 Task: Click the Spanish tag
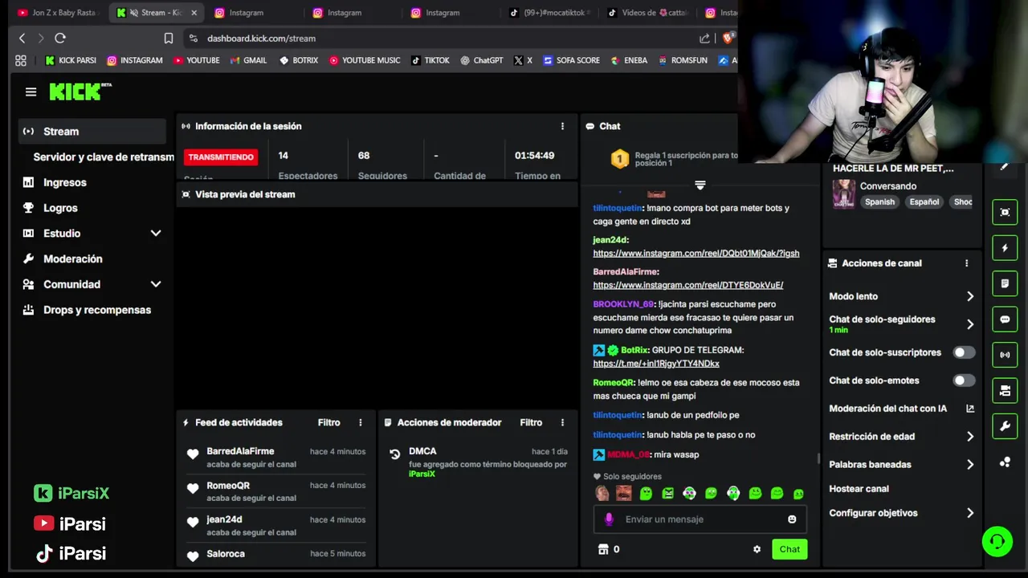[x=879, y=202]
